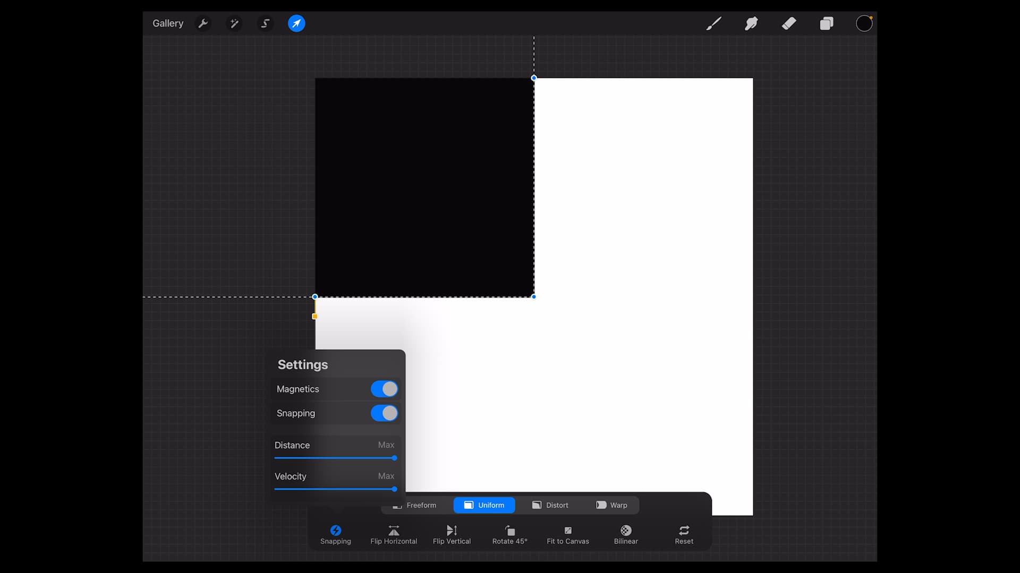The image size is (1020, 573).
Task: Toggle Magnetics off
Action: click(x=384, y=389)
